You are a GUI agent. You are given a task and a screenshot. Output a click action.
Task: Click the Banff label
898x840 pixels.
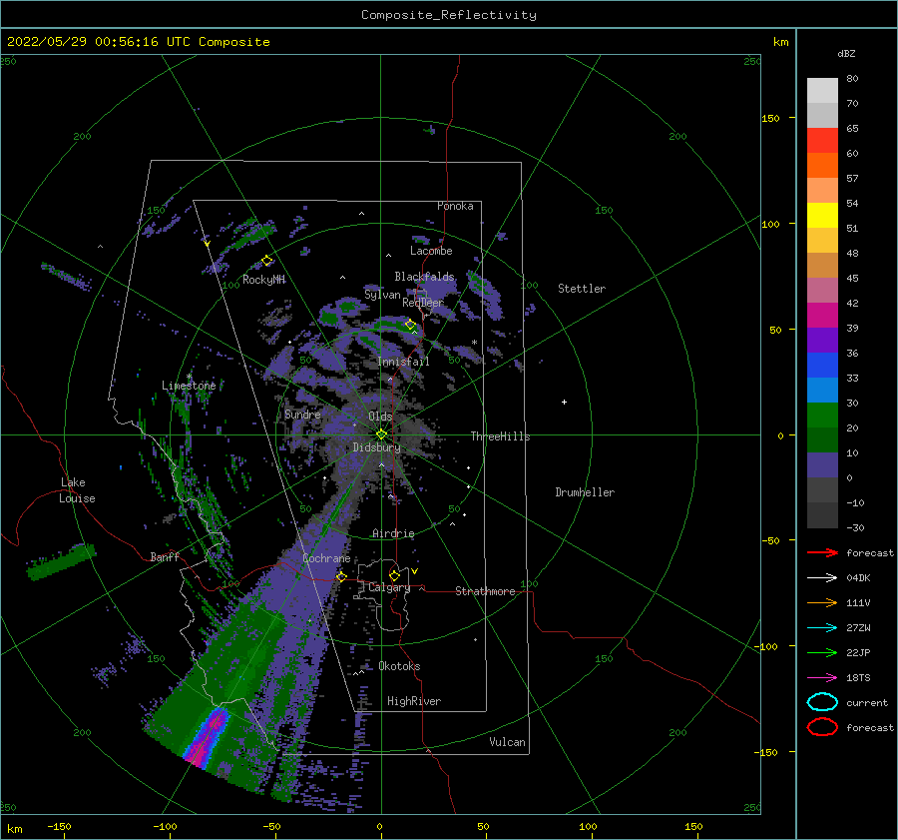tap(165, 556)
